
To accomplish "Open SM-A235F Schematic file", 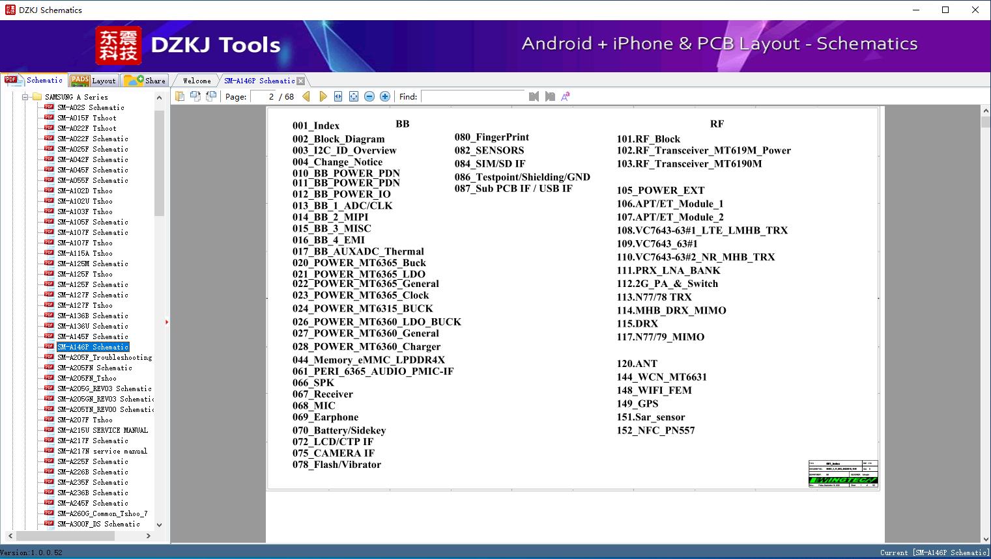I will point(93,482).
